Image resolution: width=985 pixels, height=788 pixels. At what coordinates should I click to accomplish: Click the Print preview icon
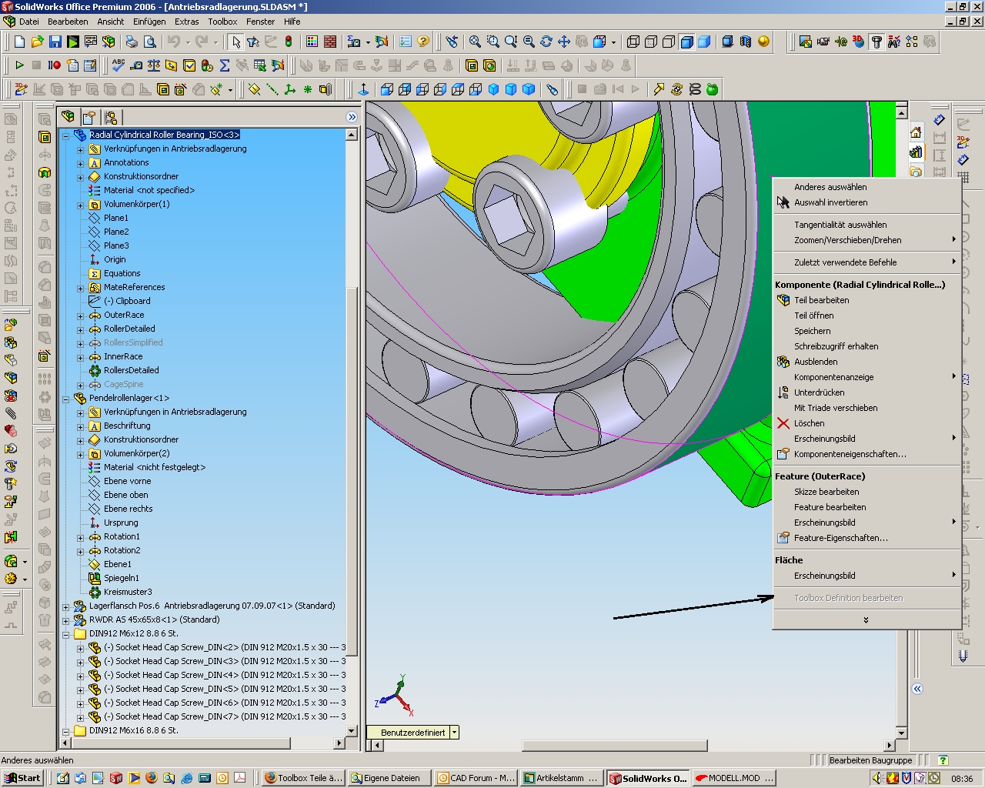click(x=150, y=42)
